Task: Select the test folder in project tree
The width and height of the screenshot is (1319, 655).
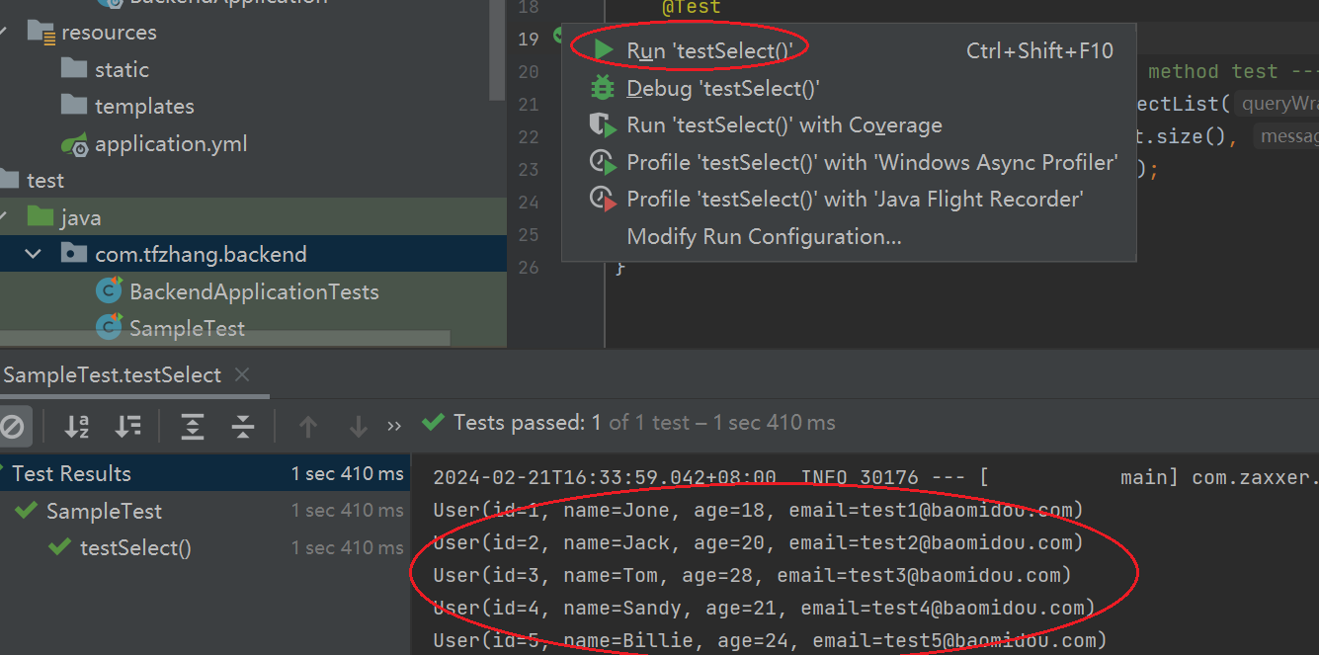Action: coord(45,181)
